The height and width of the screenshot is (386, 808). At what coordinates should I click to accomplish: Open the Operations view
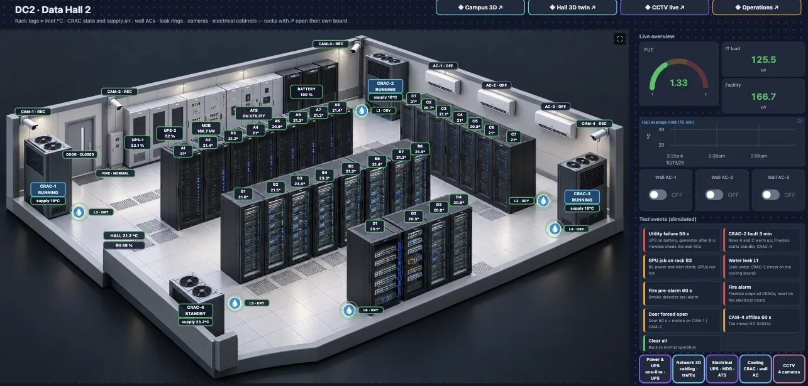coord(756,8)
